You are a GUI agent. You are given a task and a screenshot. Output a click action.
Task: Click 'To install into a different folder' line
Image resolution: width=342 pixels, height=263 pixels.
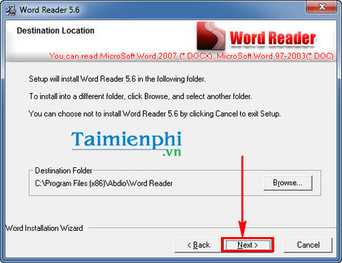pyautogui.click(x=140, y=96)
